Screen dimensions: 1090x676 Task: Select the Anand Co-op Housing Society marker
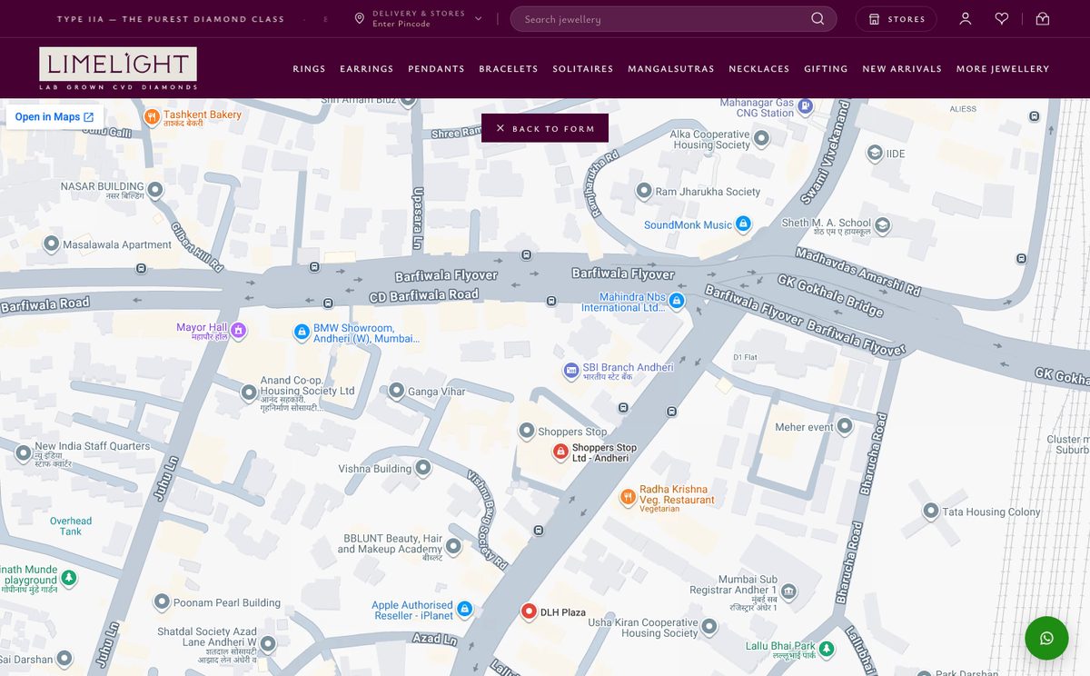pos(249,393)
